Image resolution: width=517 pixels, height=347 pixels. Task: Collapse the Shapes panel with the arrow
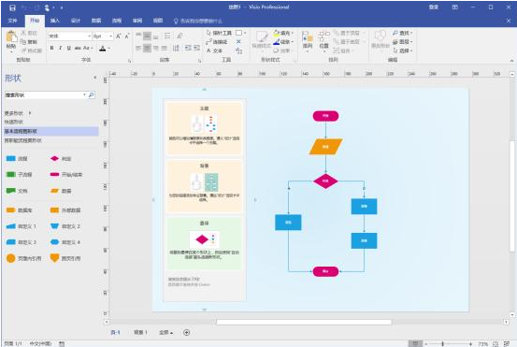click(x=95, y=78)
